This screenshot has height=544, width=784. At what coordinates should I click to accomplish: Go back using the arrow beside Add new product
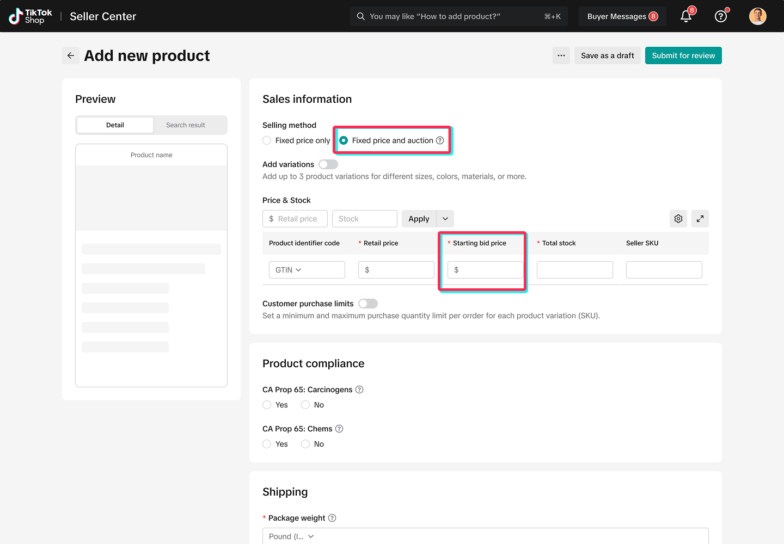[71, 55]
